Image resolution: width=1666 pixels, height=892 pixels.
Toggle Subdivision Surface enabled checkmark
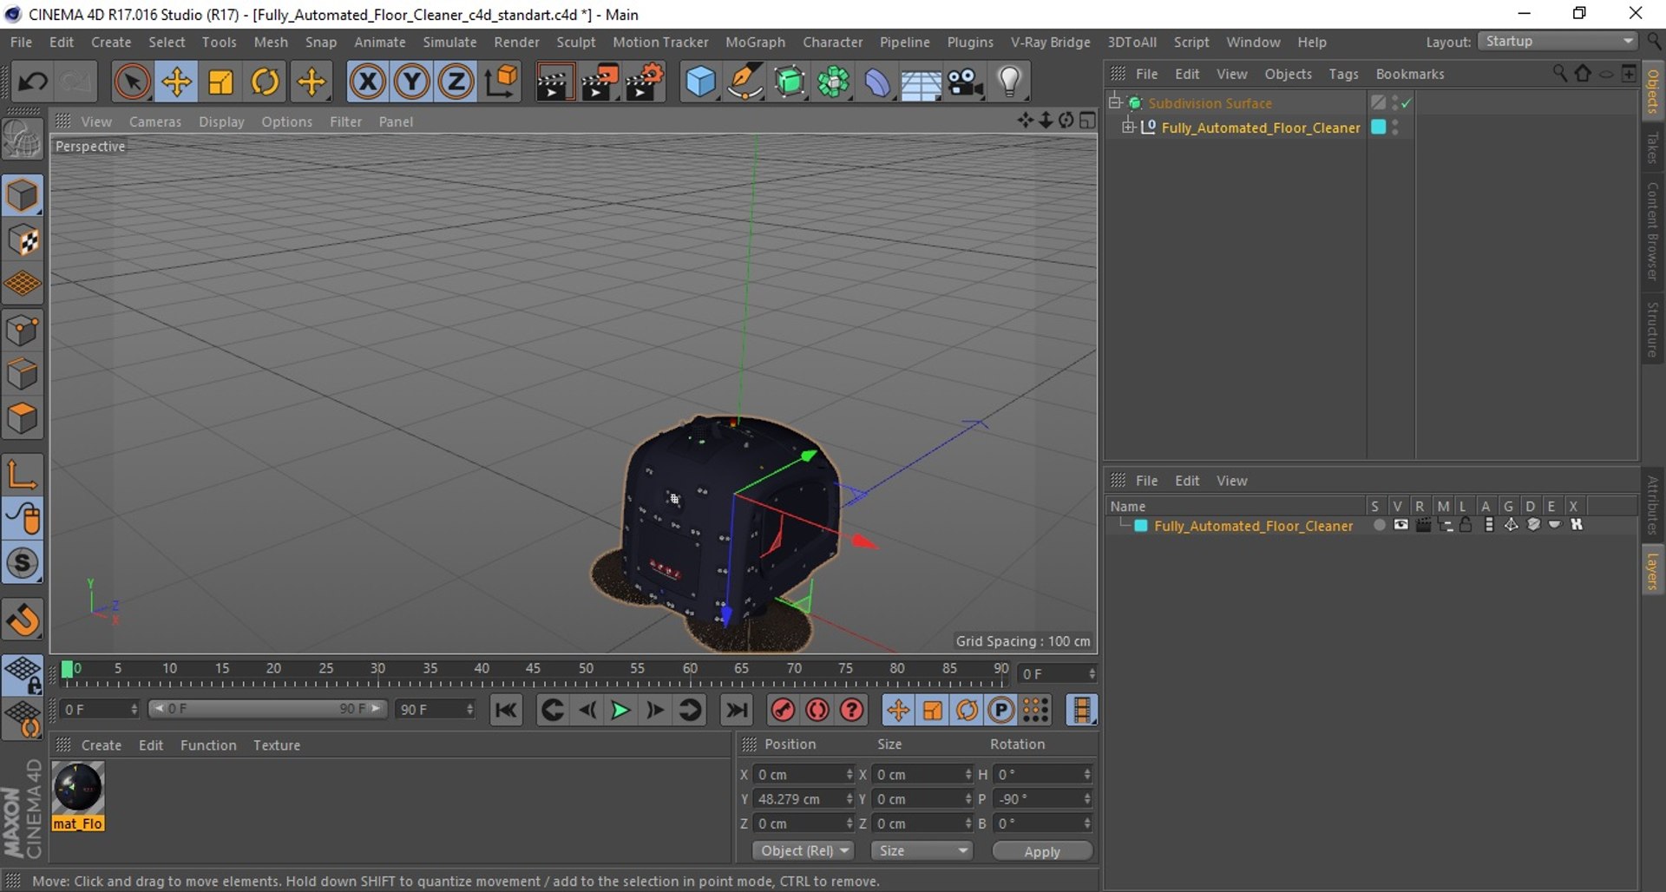point(1407,102)
